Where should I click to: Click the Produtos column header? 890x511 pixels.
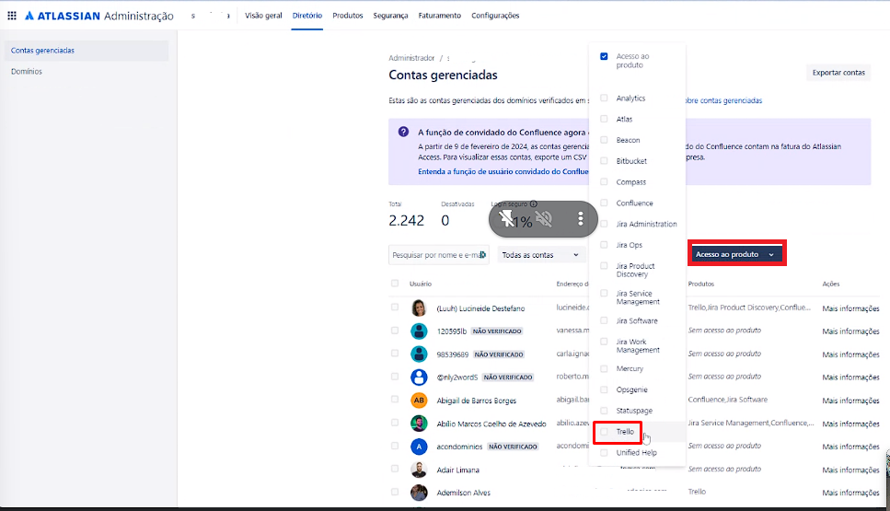pos(701,284)
